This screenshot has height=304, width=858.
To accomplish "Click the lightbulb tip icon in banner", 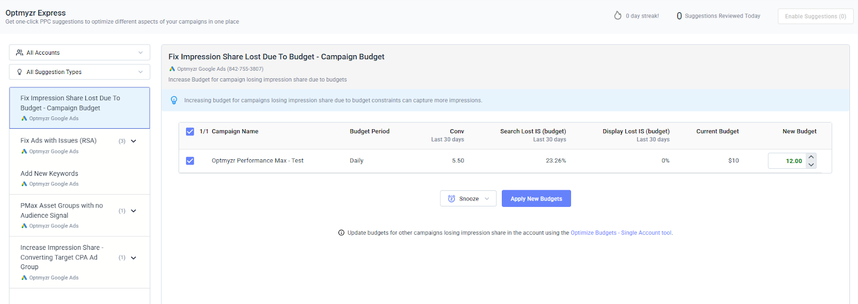I will point(174,100).
